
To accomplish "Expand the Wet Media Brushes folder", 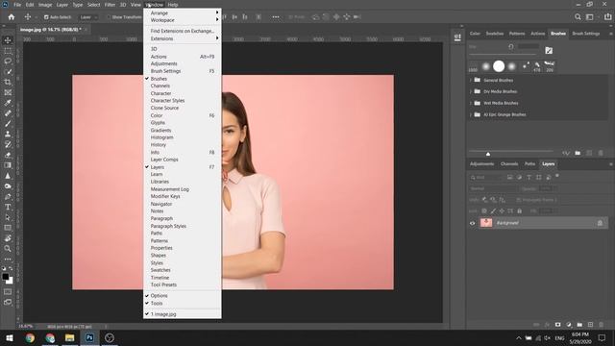I will click(x=471, y=103).
